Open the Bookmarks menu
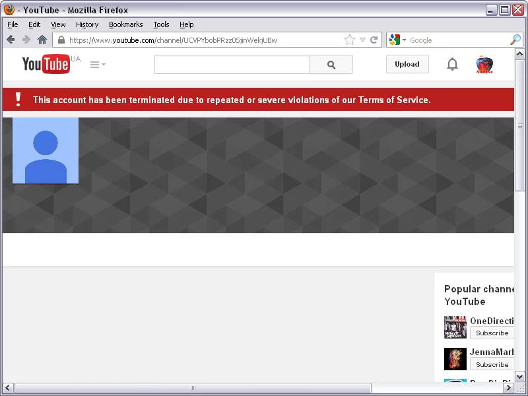The height and width of the screenshot is (396, 528). click(126, 24)
